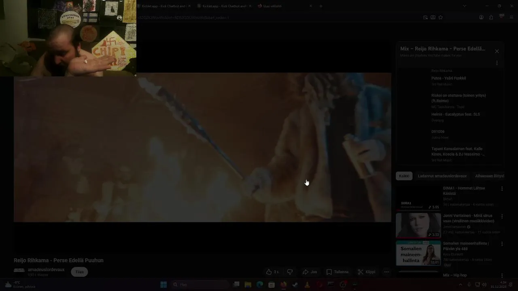Screen dimensions: 518x291
Task: Open File Explorer from the taskbar
Action: click(x=248, y=285)
